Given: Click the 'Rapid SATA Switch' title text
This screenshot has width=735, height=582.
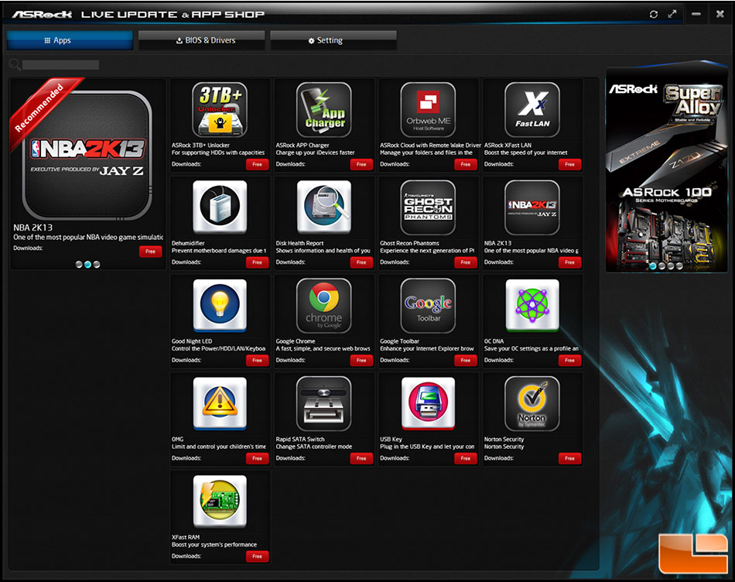Looking at the screenshot, I should [300, 440].
